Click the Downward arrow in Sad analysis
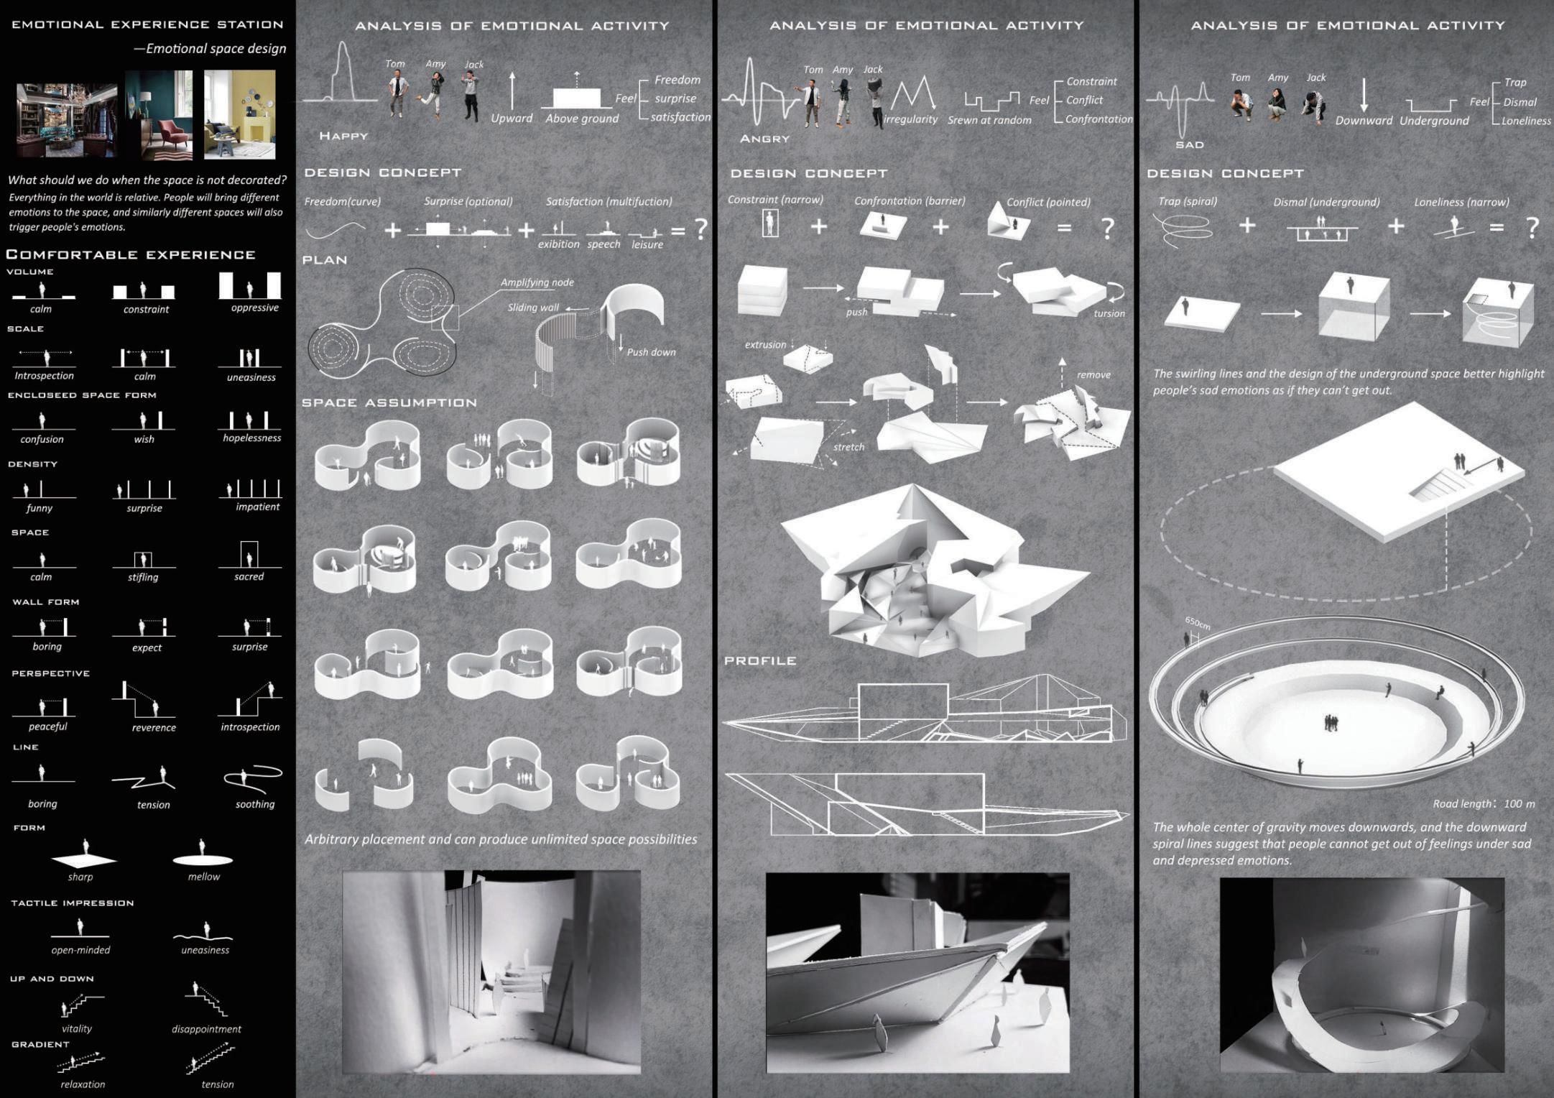 (x=1363, y=95)
